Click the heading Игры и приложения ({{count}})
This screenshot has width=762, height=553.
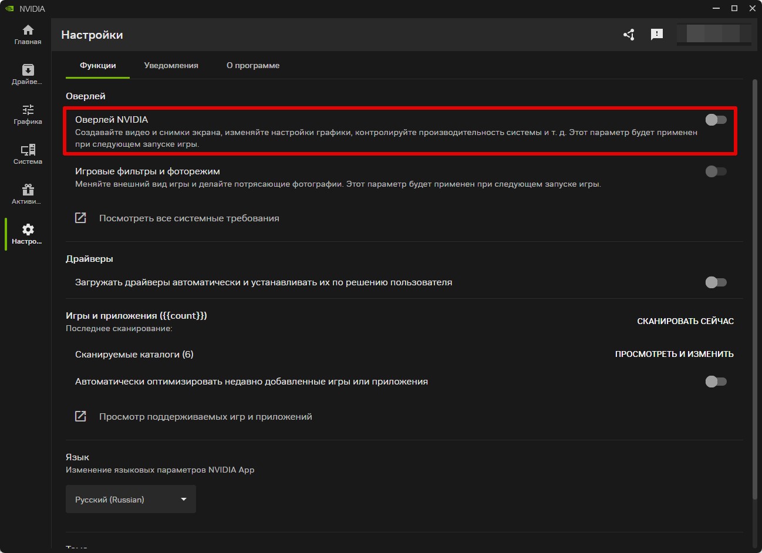[x=136, y=316]
